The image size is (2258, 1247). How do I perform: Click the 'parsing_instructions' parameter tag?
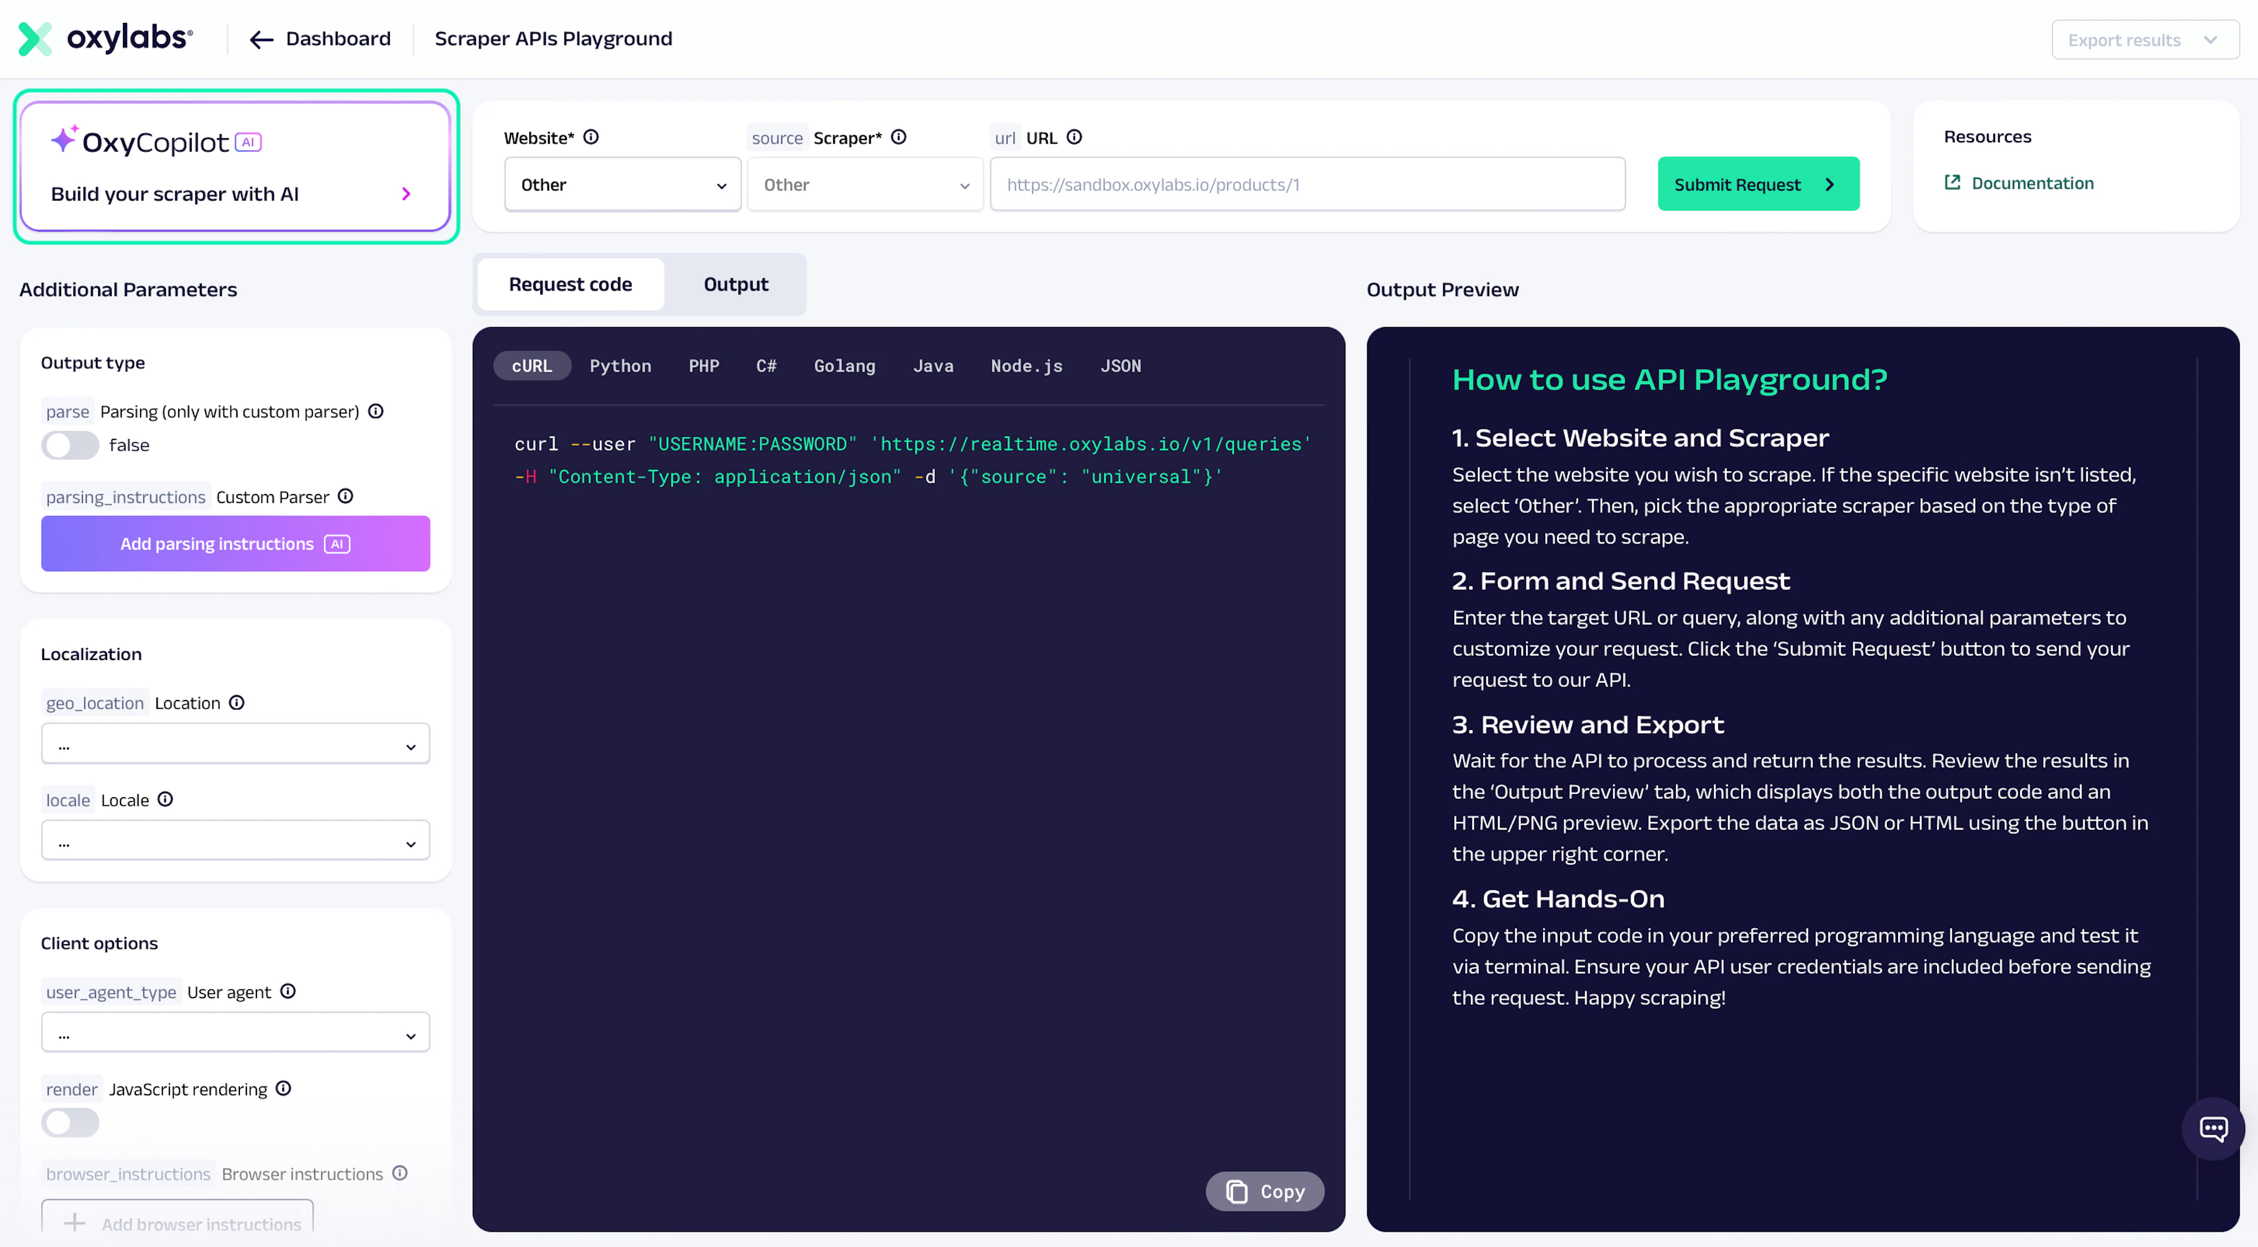(x=125, y=496)
